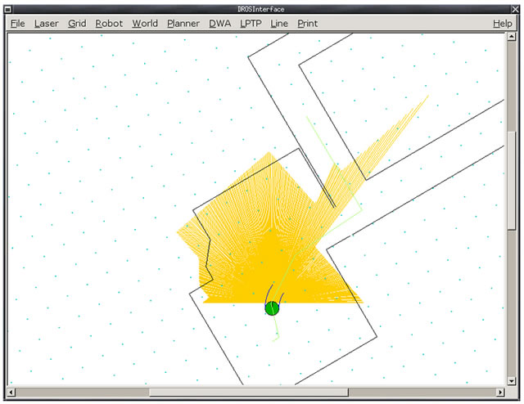The width and height of the screenshot is (524, 404).
Task: Open the Print menu
Action: coord(308,24)
